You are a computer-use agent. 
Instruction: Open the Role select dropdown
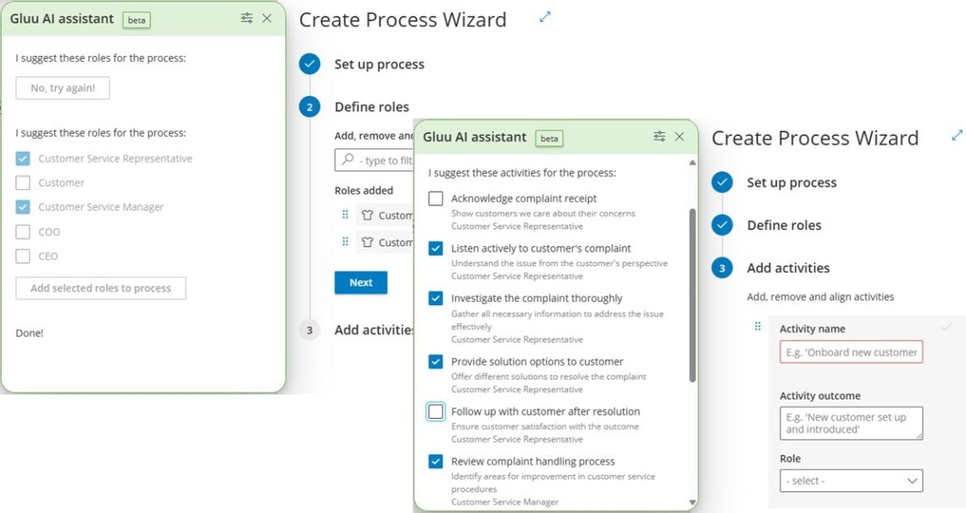tap(851, 480)
